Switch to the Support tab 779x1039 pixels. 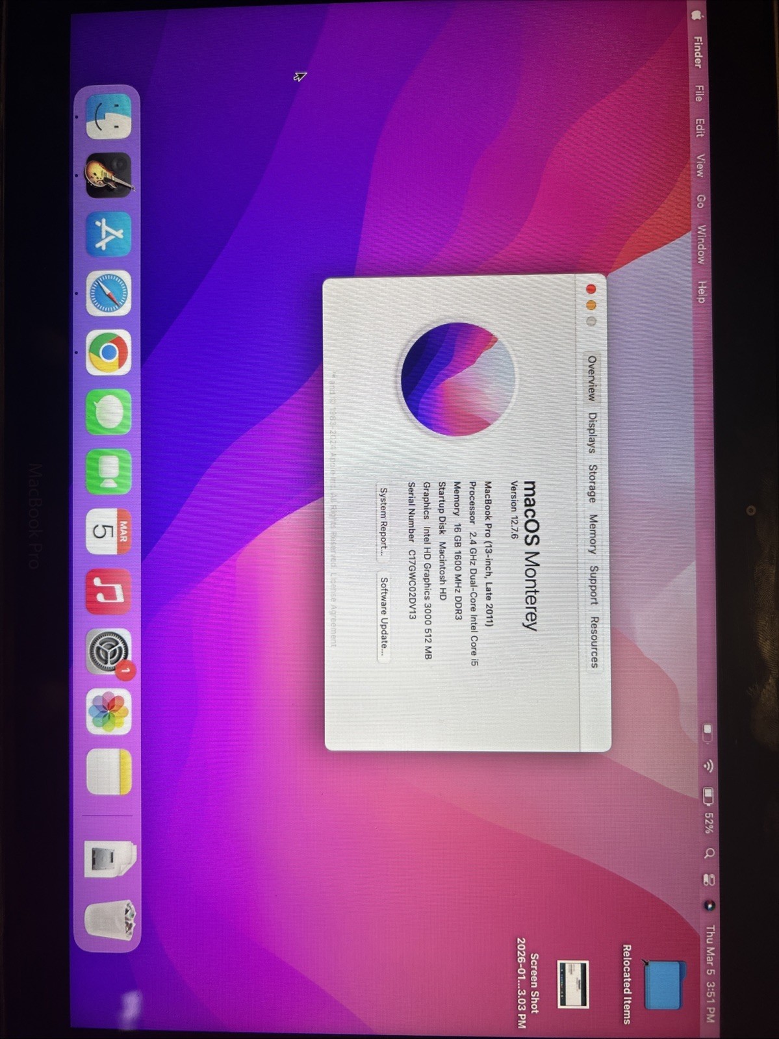pos(594,585)
